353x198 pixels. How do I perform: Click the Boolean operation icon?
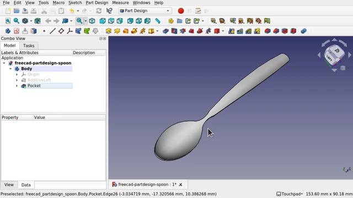click(303, 31)
